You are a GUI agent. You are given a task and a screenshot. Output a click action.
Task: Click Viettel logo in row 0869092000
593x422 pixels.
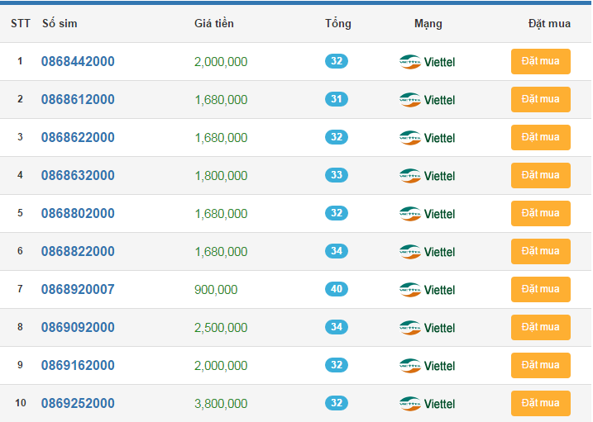[427, 328]
